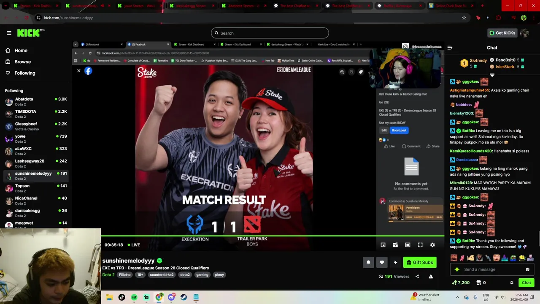540x304 pixels.
Task: Toggle stream notifications bell
Action: click(368, 262)
